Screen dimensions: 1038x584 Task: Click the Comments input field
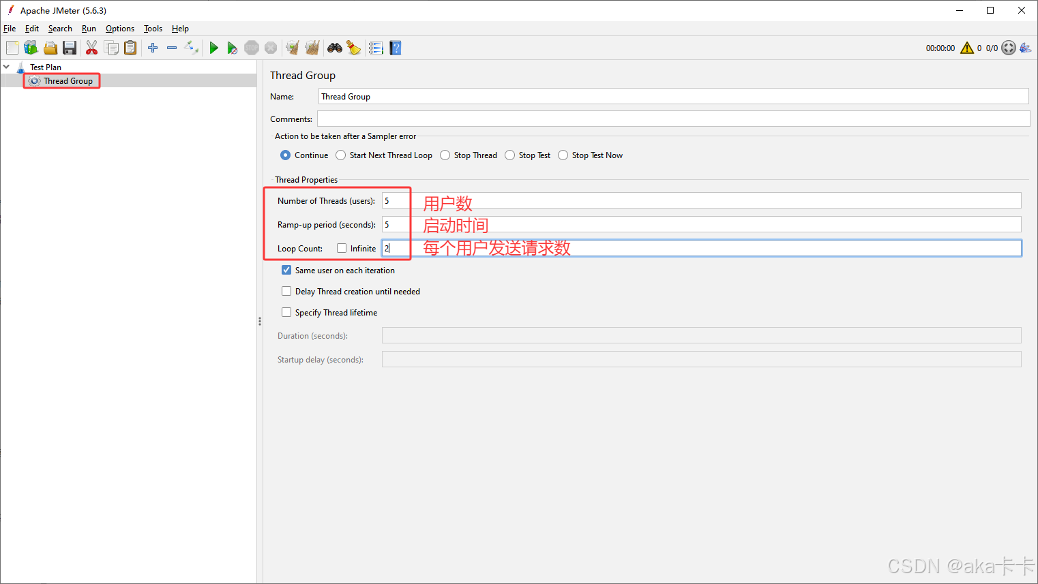pos(674,119)
